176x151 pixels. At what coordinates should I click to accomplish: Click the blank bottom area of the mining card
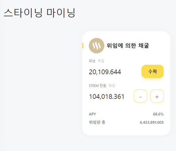[x=126, y=130]
